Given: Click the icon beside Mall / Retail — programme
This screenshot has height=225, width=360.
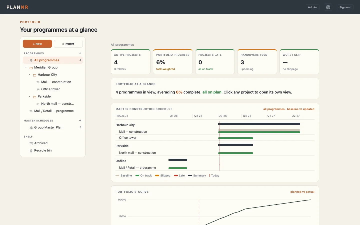Looking at the screenshot, I should coord(31,111).
